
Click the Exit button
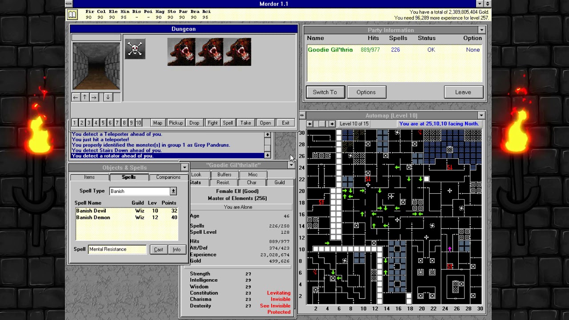coord(285,123)
